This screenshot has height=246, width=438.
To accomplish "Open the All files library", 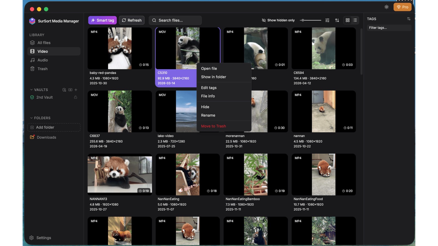I will coord(54,43).
